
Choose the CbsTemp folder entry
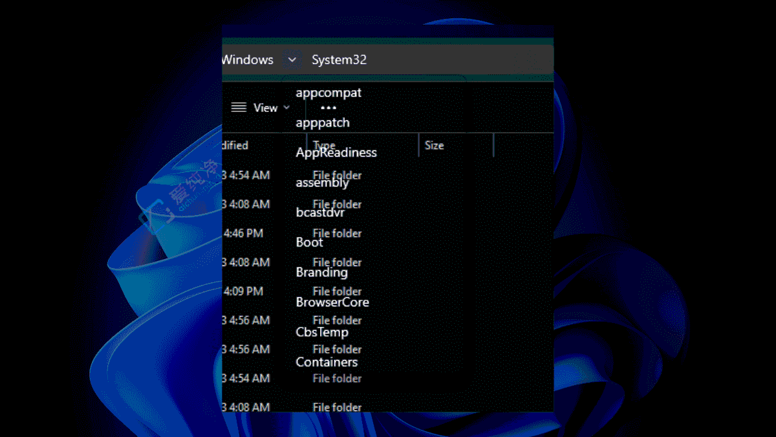point(322,332)
